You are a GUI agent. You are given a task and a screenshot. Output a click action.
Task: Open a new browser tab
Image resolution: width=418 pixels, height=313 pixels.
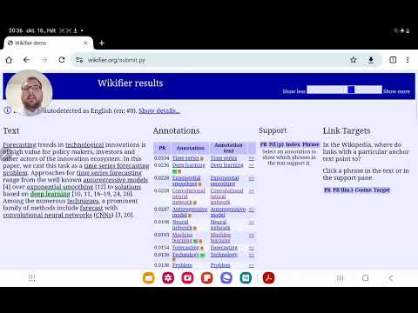coord(102,43)
